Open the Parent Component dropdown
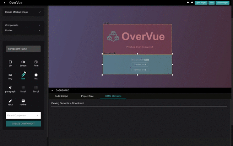 coord(23,115)
